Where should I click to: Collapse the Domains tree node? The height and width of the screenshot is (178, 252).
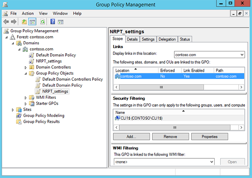[13, 44]
